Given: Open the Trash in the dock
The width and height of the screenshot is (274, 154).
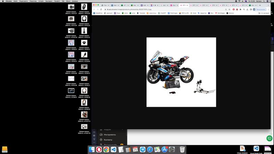Looking at the screenshot, I should pos(182,150).
